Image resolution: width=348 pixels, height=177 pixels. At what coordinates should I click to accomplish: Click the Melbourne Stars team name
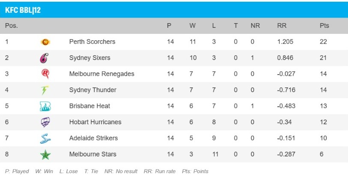pyautogui.click(x=93, y=154)
